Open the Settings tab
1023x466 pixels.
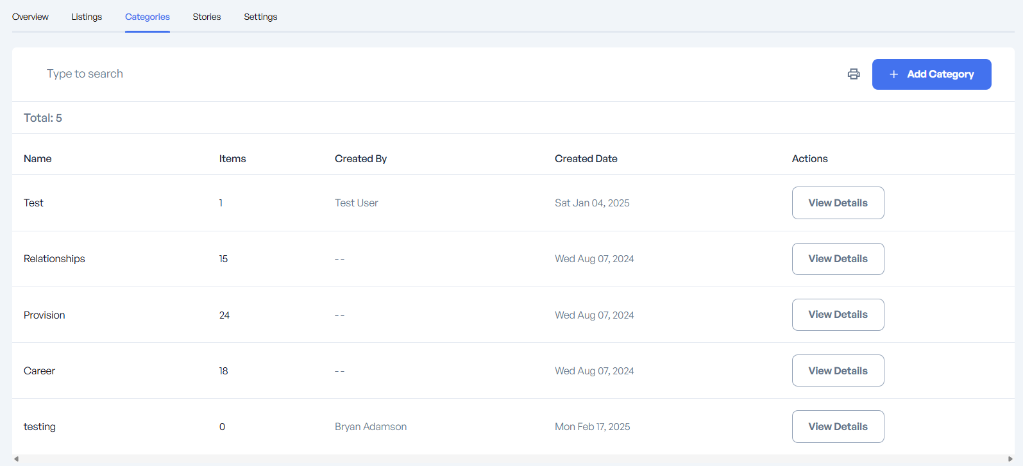click(260, 17)
